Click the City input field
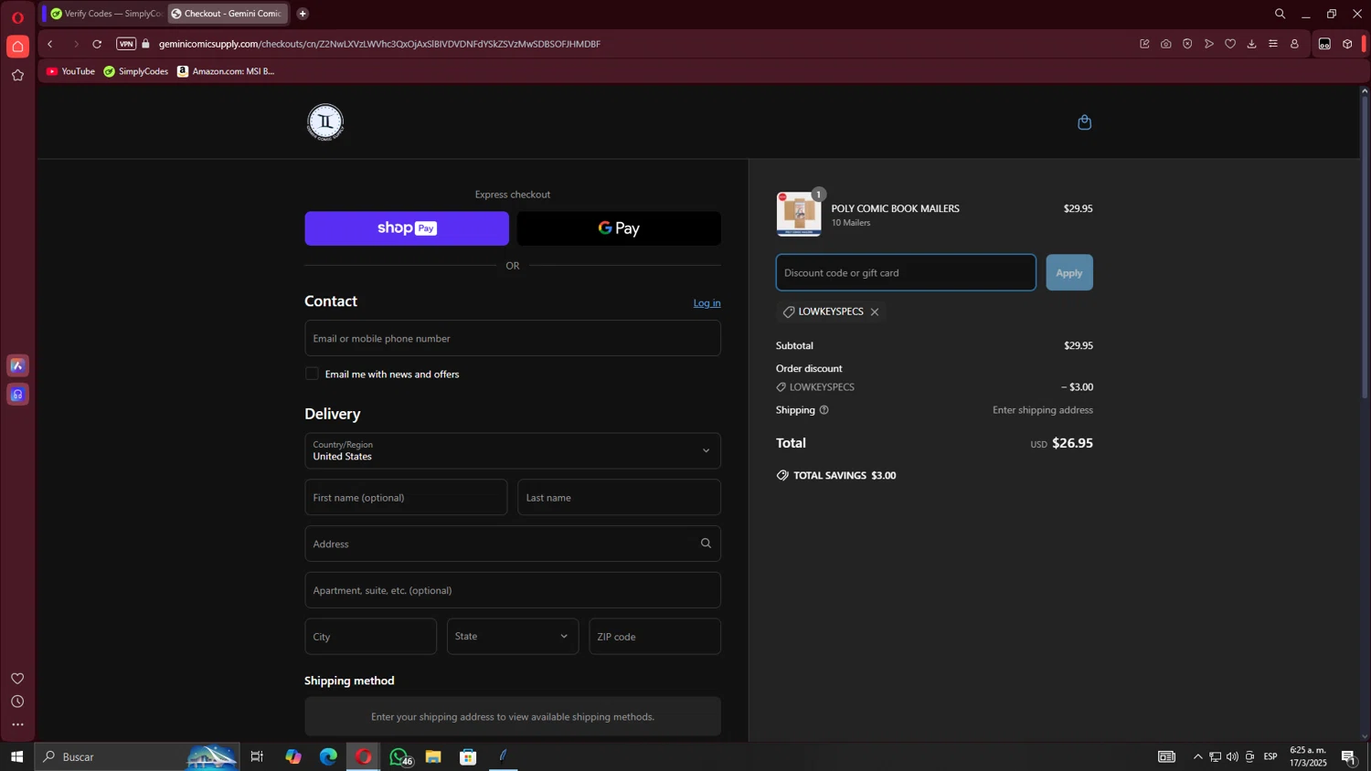This screenshot has height=771, width=1371. (370, 637)
